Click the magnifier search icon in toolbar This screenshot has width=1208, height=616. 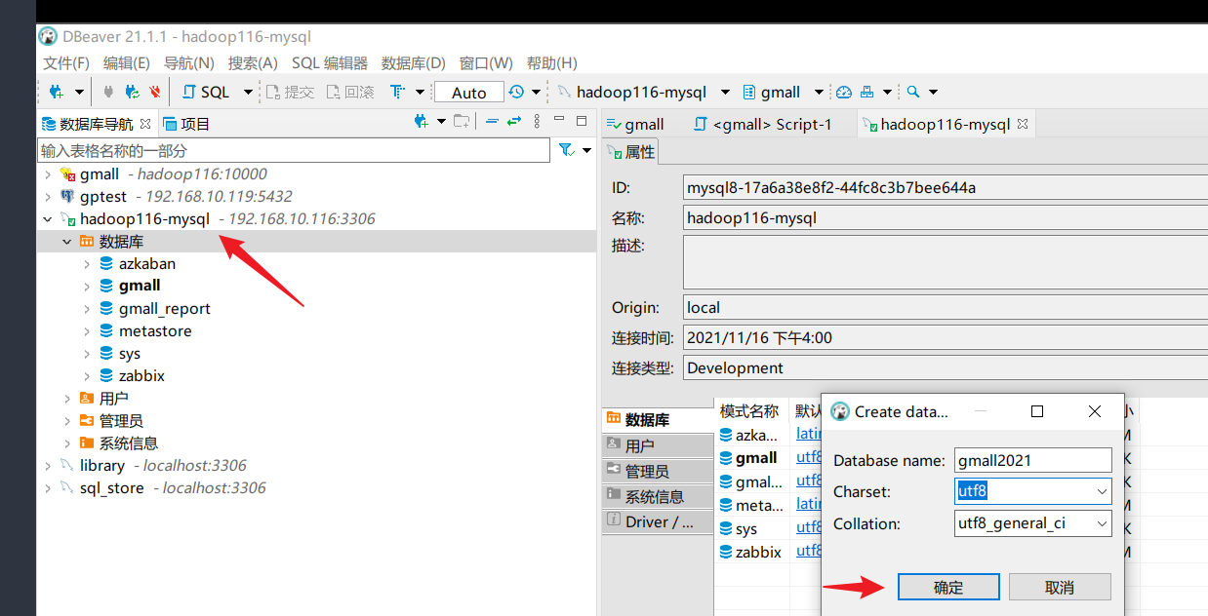tap(913, 92)
